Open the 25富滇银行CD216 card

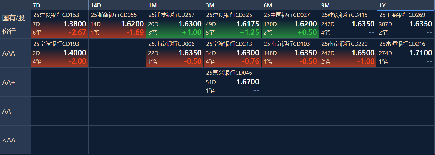pos(406,53)
